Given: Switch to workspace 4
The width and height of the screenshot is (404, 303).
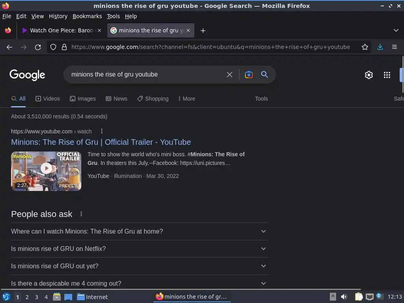Looking at the screenshot, I should 46,297.
